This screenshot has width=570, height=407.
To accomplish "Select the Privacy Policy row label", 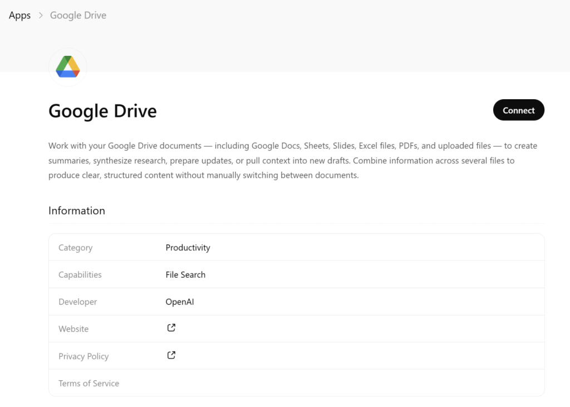I will (83, 356).
